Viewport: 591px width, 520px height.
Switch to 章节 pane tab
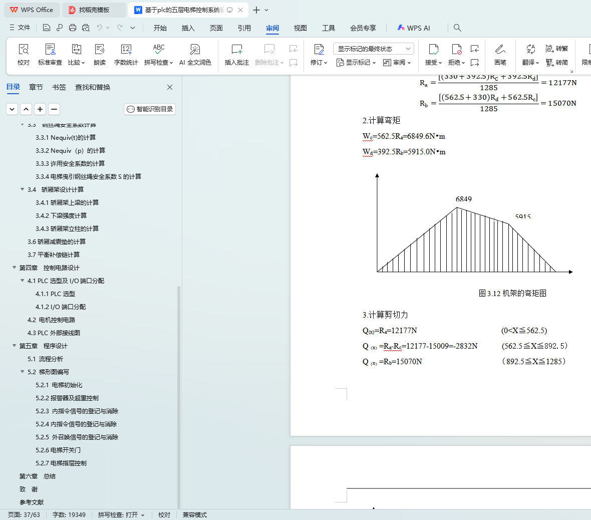point(36,87)
